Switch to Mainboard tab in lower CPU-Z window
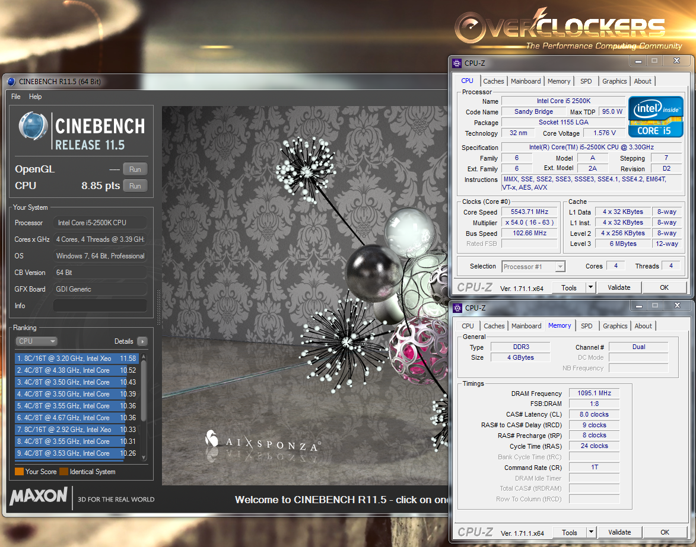The height and width of the screenshot is (547, 696). [x=526, y=327]
